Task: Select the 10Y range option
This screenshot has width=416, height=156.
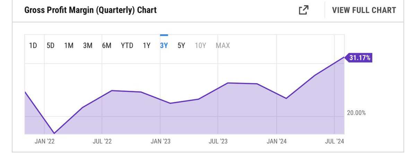Action: pos(200,45)
